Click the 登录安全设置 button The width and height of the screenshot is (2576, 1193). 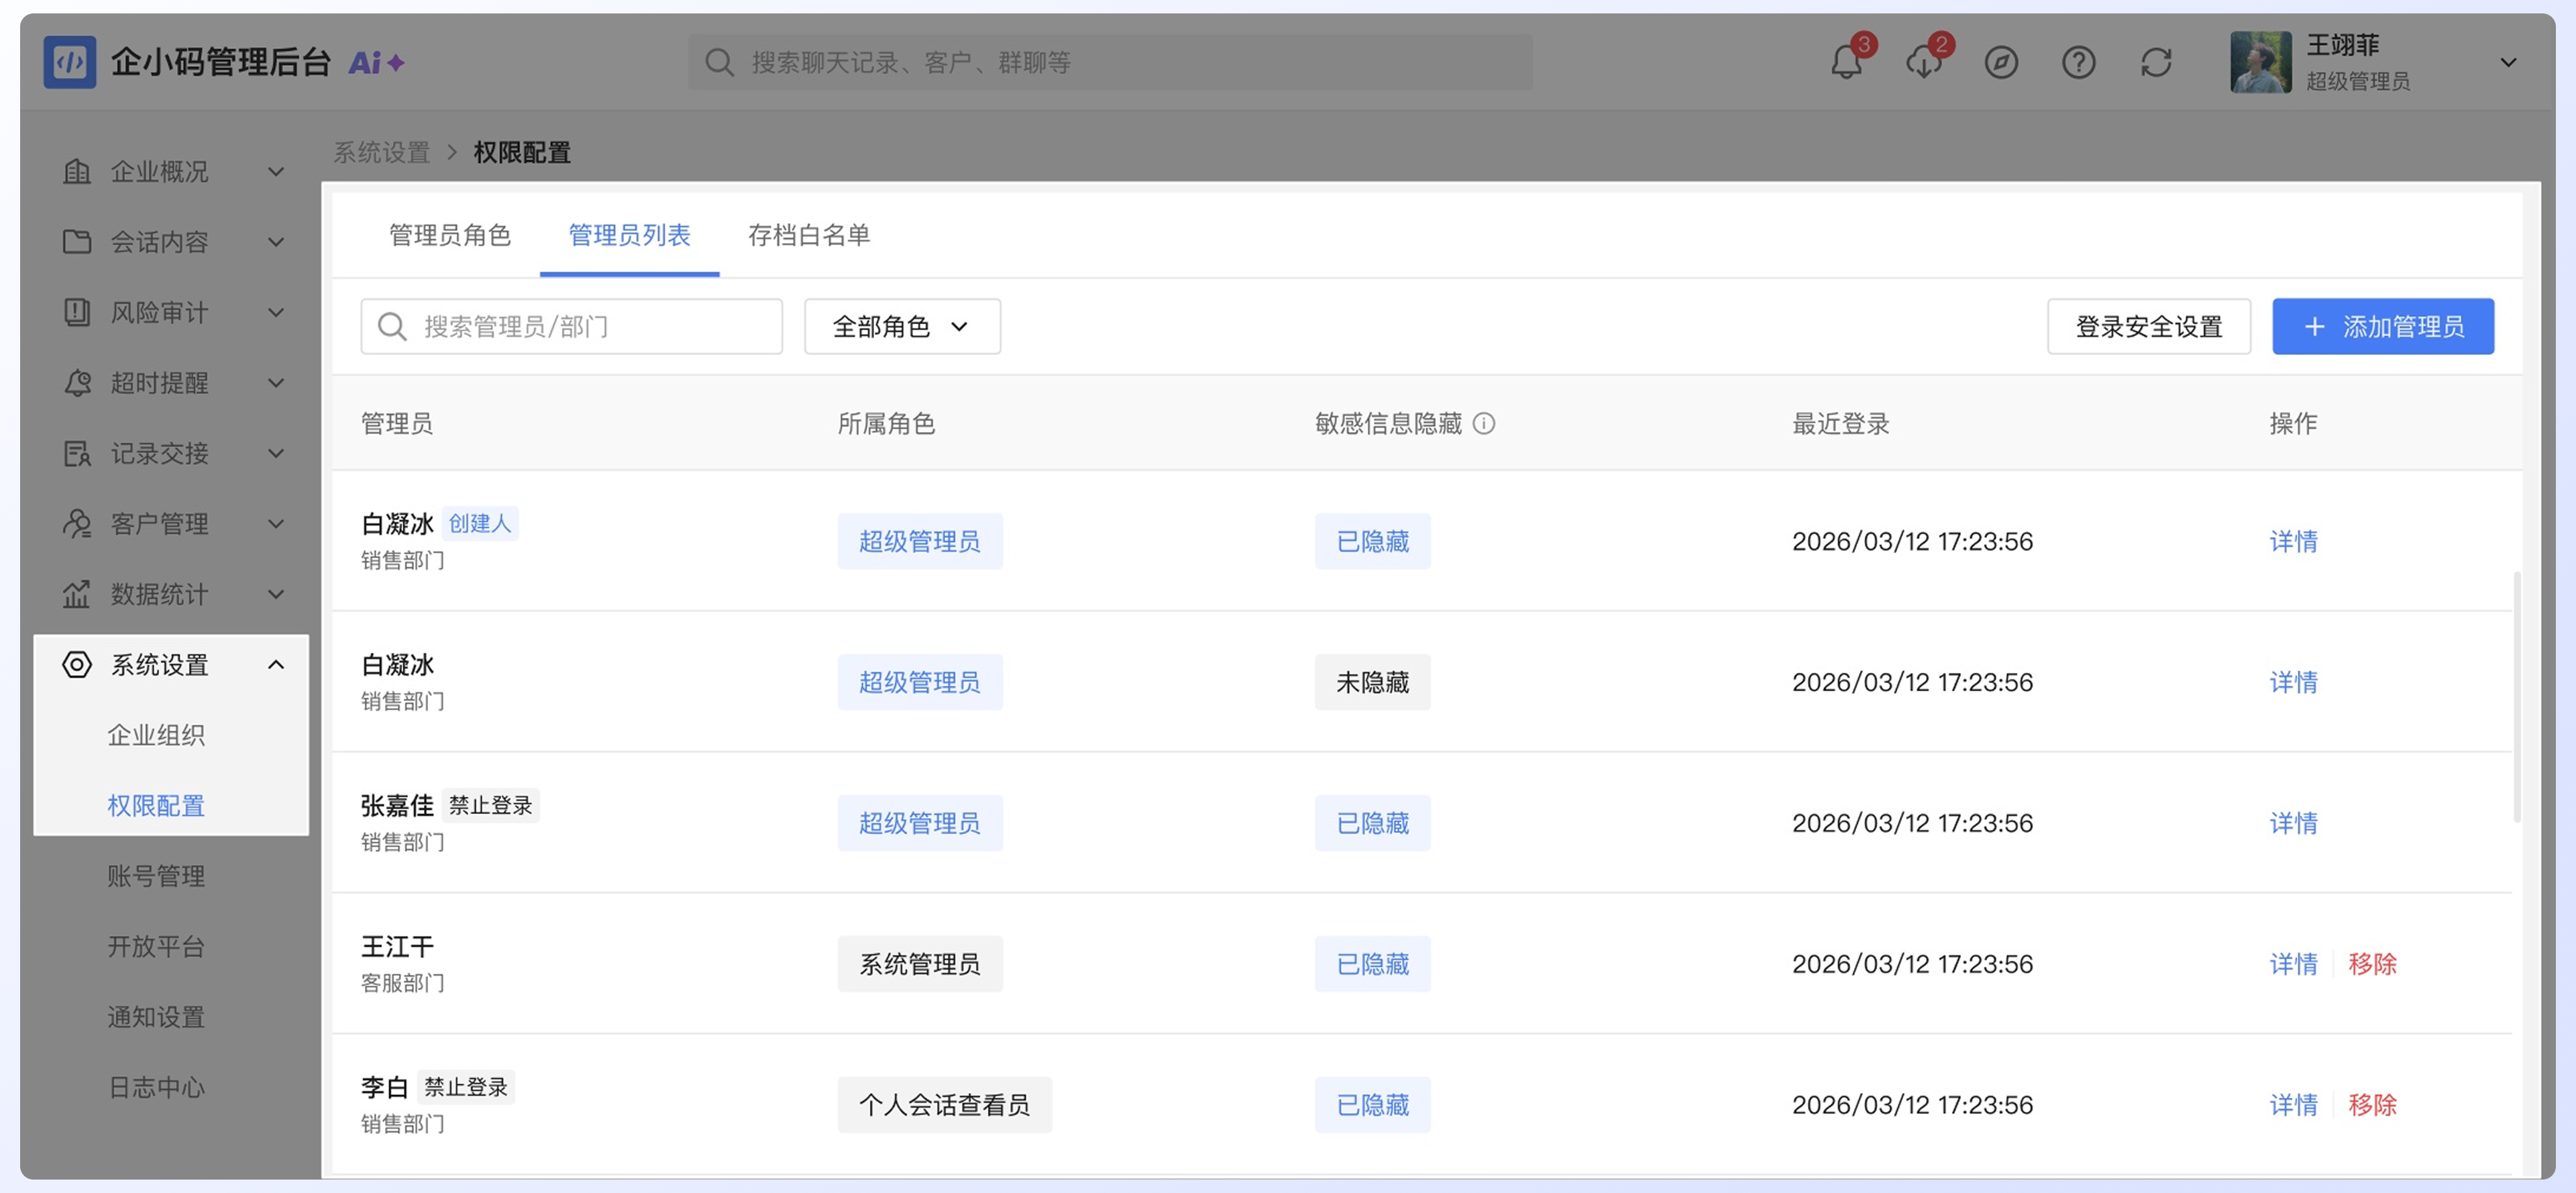pos(2149,326)
